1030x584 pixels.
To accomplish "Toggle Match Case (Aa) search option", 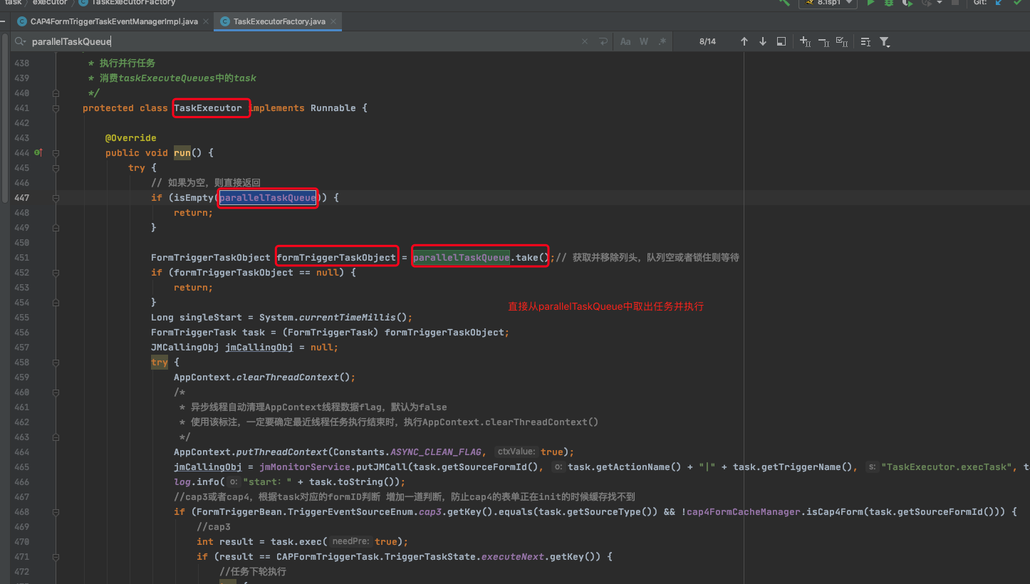I will coord(625,42).
